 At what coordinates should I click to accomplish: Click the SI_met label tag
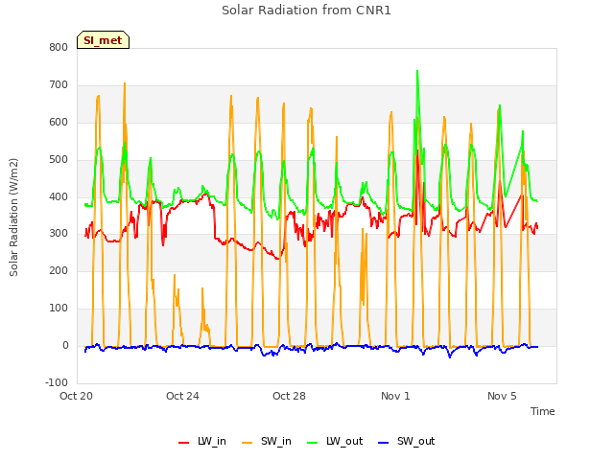[103, 40]
